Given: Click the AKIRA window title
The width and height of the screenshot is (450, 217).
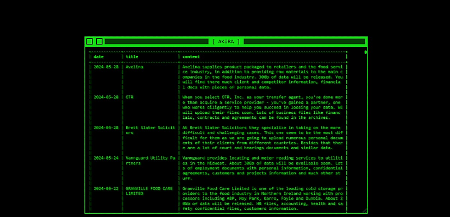Looking at the screenshot, I should [226, 42].
